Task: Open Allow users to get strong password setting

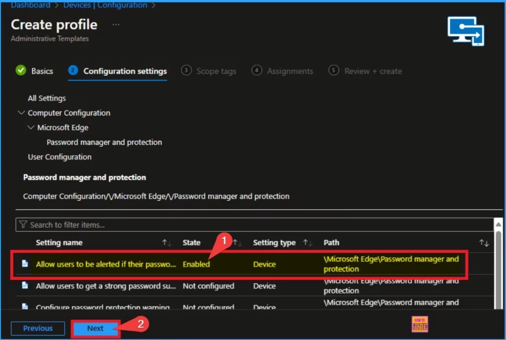Action: click(106, 286)
